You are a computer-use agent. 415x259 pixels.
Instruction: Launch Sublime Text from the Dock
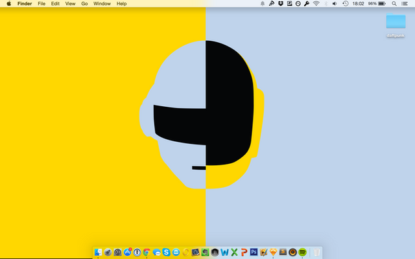(x=283, y=252)
